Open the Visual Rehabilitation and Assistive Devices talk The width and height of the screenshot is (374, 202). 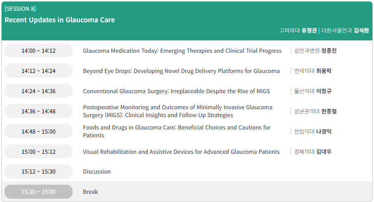pyautogui.click(x=181, y=152)
